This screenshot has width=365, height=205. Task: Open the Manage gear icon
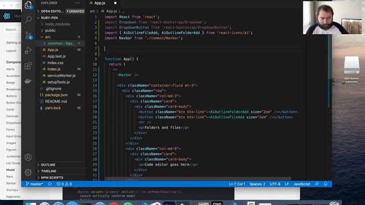tap(28, 172)
